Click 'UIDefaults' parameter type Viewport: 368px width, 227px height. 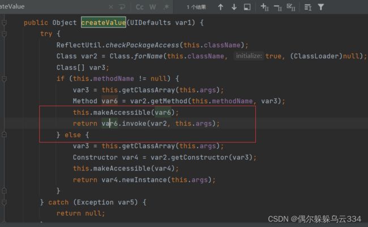click(151, 23)
